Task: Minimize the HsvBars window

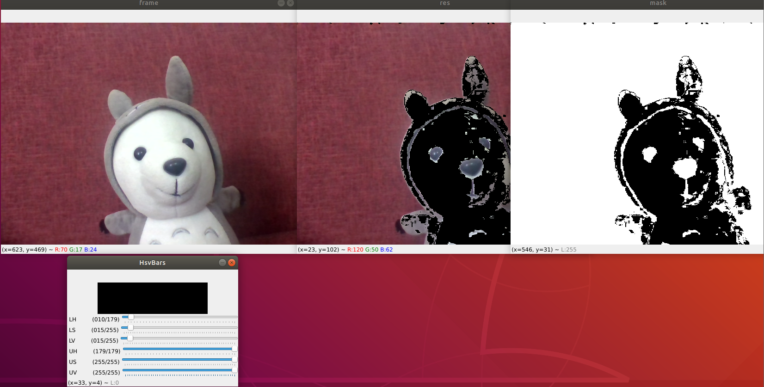Action: pos(222,263)
